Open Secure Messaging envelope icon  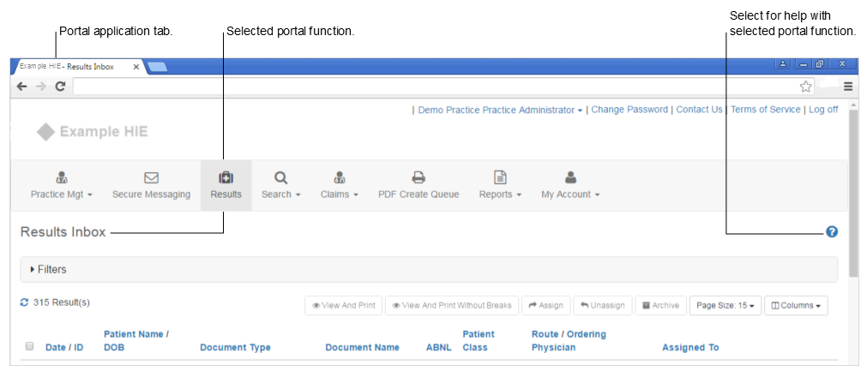pyautogui.click(x=151, y=178)
